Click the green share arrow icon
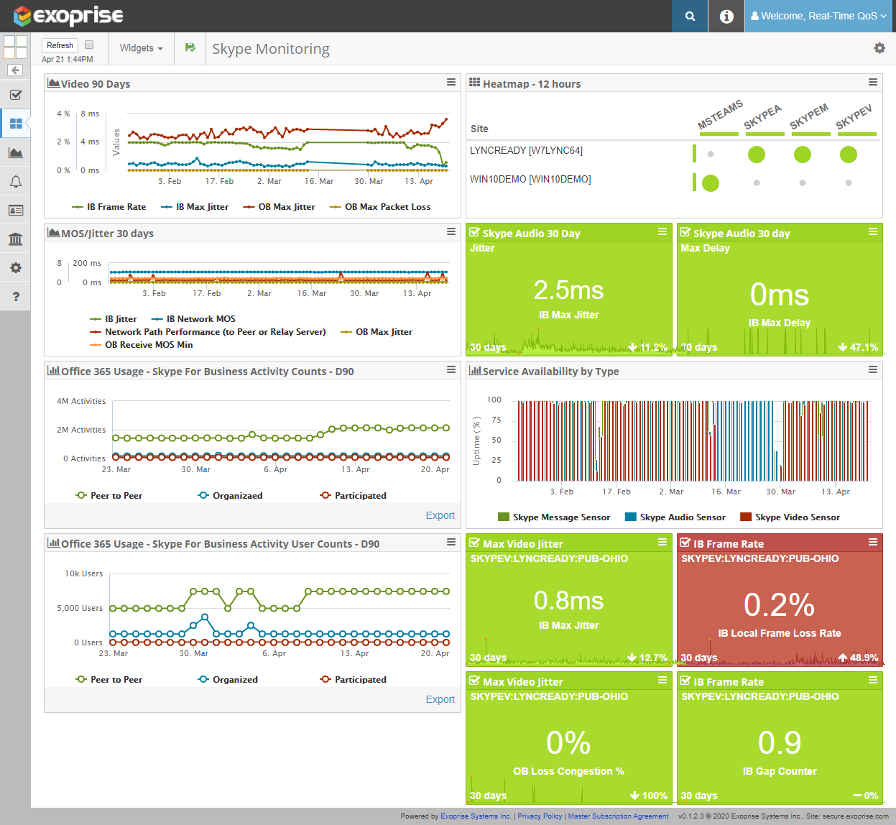The height and width of the screenshot is (825, 896). 190,47
